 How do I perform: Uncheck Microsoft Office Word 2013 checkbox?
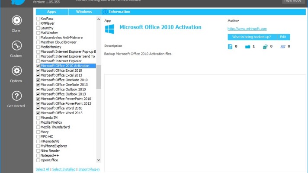38,113
